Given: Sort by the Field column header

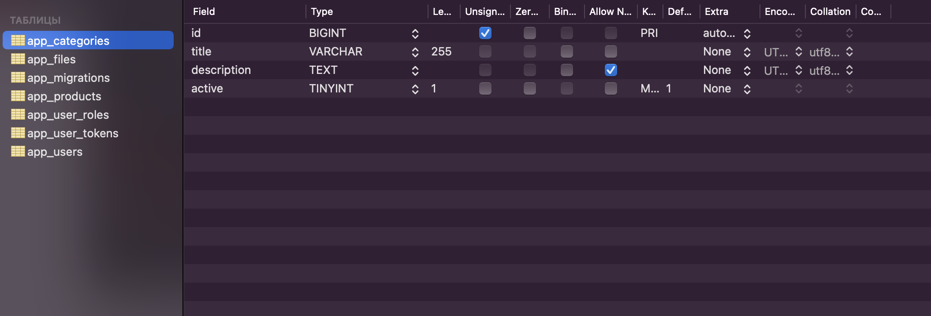Looking at the screenshot, I should click(x=204, y=11).
